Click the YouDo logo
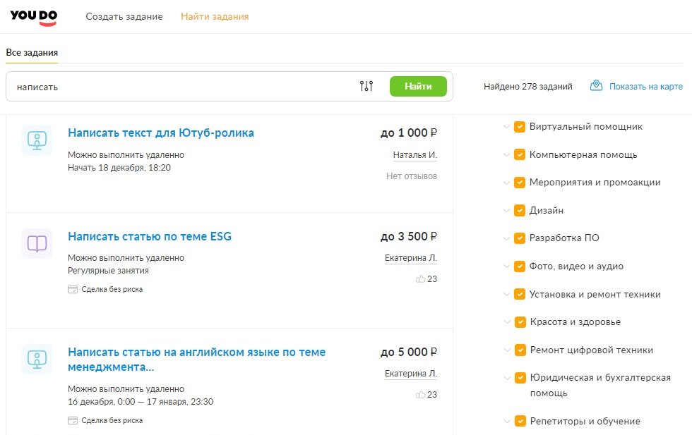The width and height of the screenshot is (692, 435). point(34,18)
